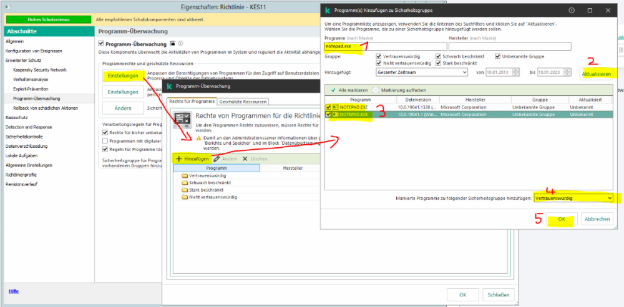Click the Alle markieren check mark icon
The height and width of the screenshot is (307, 624).
[333, 90]
